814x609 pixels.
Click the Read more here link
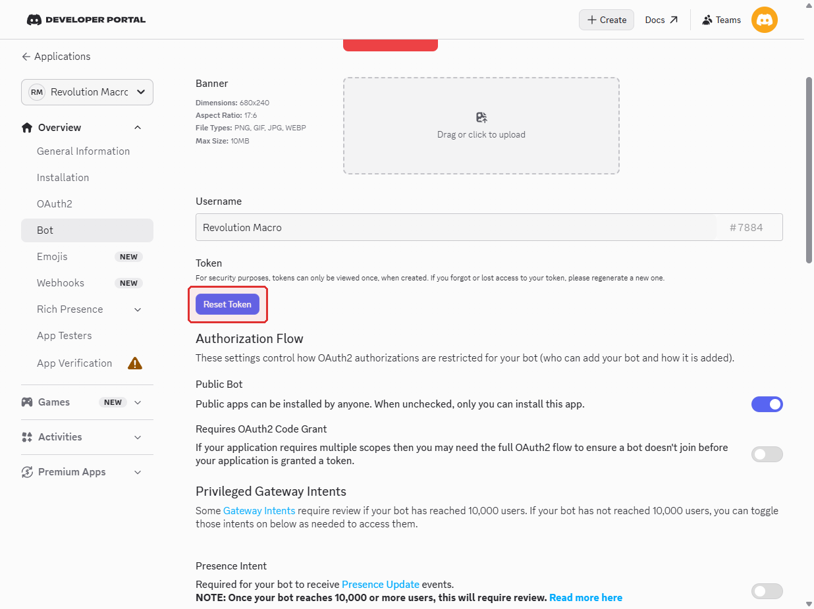click(x=585, y=598)
